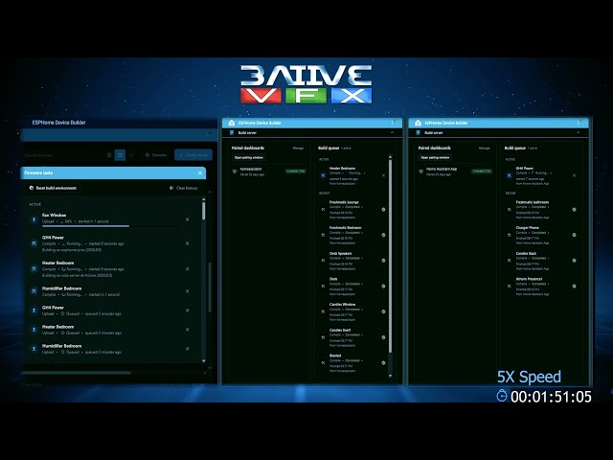Open the kebab menu in right window header
613x460 pixels.
point(579,123)
